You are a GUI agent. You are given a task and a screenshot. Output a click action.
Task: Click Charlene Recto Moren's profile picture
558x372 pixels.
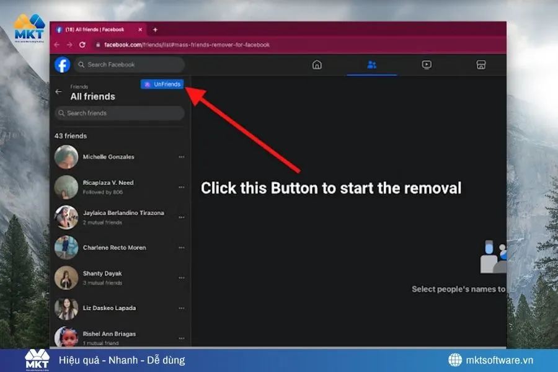pyautogui.click(x=66, y=247)
